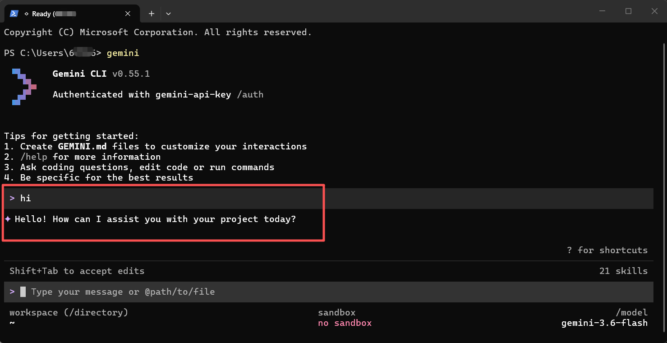Click the workspace (/directory) footer label

(x=69, y=312)
